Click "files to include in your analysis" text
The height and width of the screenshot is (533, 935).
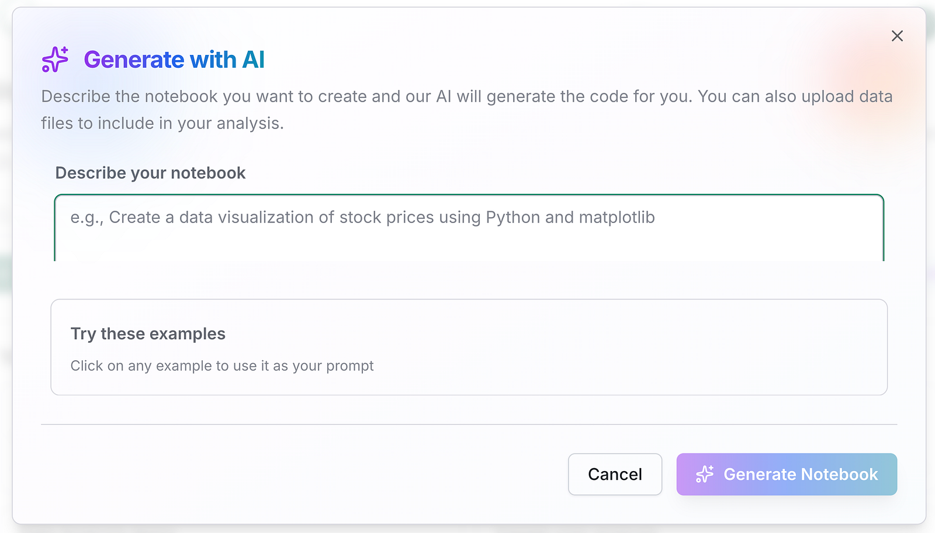(162, 123)
